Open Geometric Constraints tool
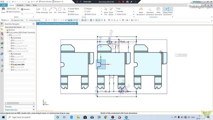 tap(150, 11)
